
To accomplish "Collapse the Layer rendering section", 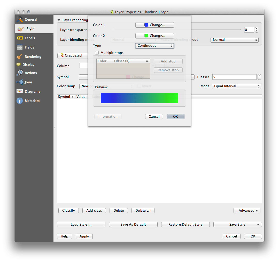I will [59, 20].
